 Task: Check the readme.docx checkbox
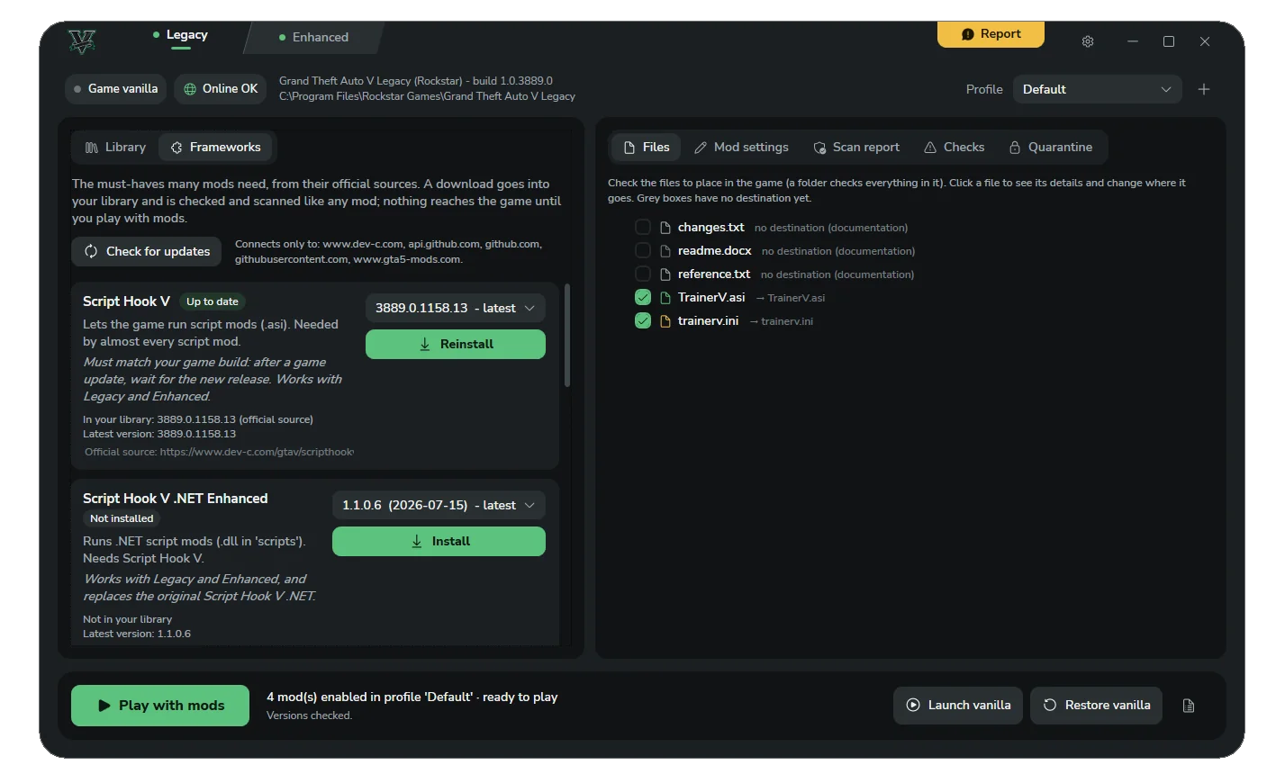click(x=643, y=250)
